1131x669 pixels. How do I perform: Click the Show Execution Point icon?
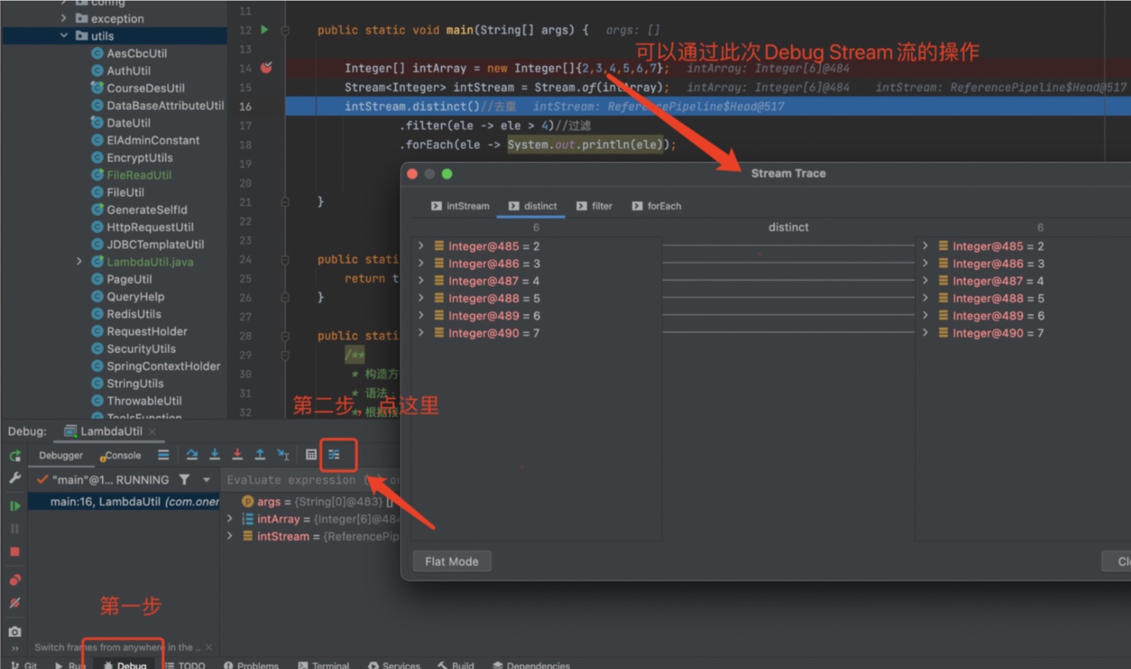tap(163, 454)
